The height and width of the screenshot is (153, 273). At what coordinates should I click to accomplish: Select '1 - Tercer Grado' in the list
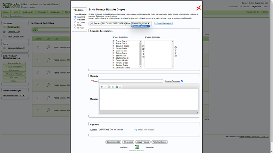(x=120, y=48)
